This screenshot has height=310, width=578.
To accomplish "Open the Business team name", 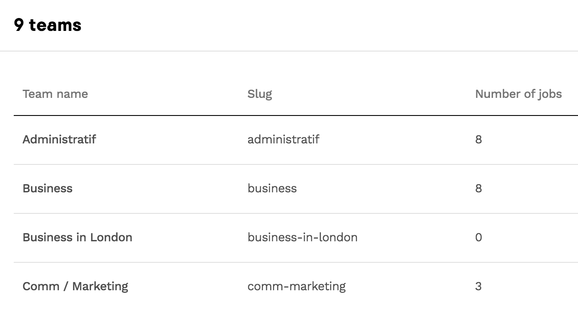I will click(47, 188).
